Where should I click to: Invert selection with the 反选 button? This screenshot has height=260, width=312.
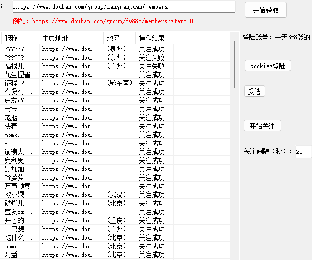pos(255,91)
